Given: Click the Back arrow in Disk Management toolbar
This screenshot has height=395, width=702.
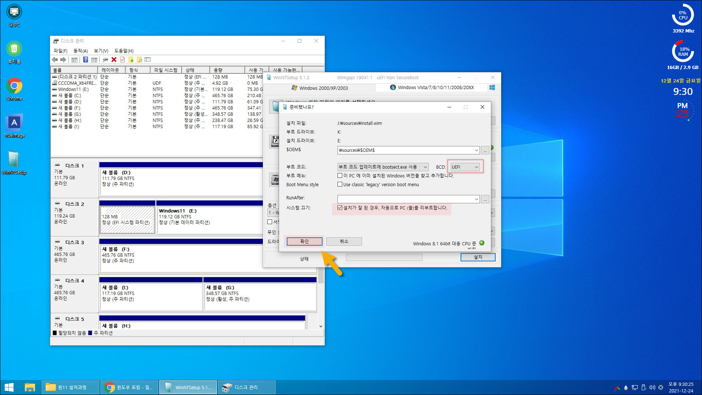Looking at the screenshot, I should [55, 60].
